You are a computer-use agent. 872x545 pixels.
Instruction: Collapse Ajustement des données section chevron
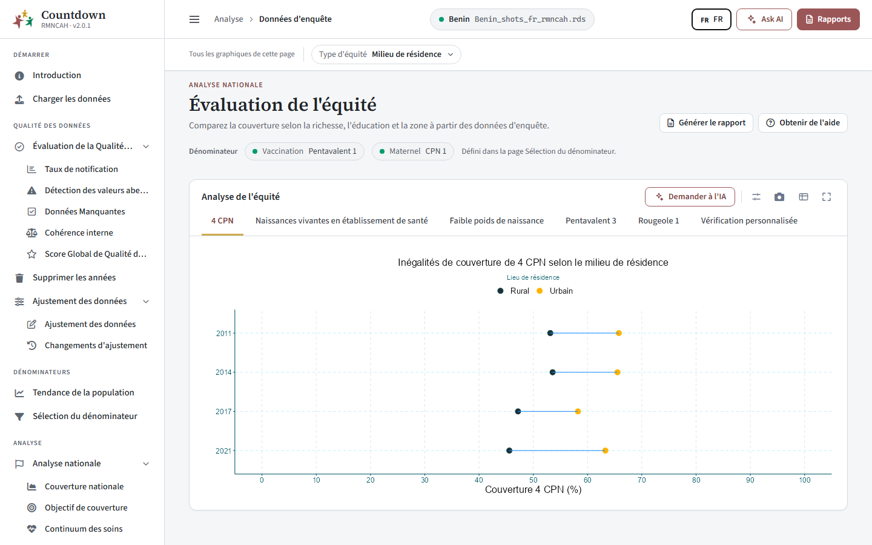click(146, 302)
